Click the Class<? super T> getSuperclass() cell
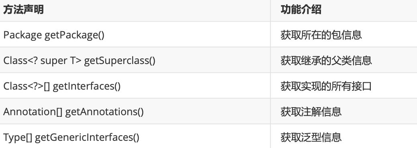This screenshot has height=148, width=417. tap(135, 60)
